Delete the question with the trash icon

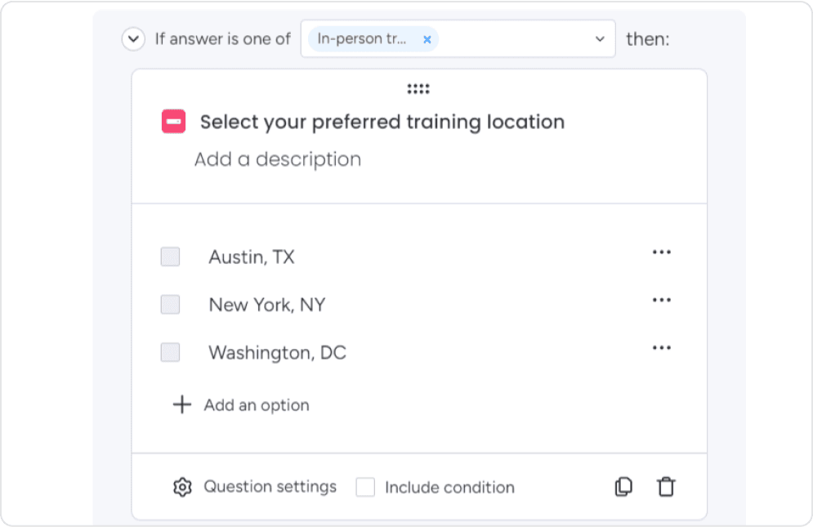[666, 486]
